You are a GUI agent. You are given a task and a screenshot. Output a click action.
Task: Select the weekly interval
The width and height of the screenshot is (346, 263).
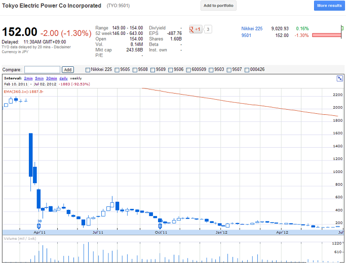pos(75,78)
